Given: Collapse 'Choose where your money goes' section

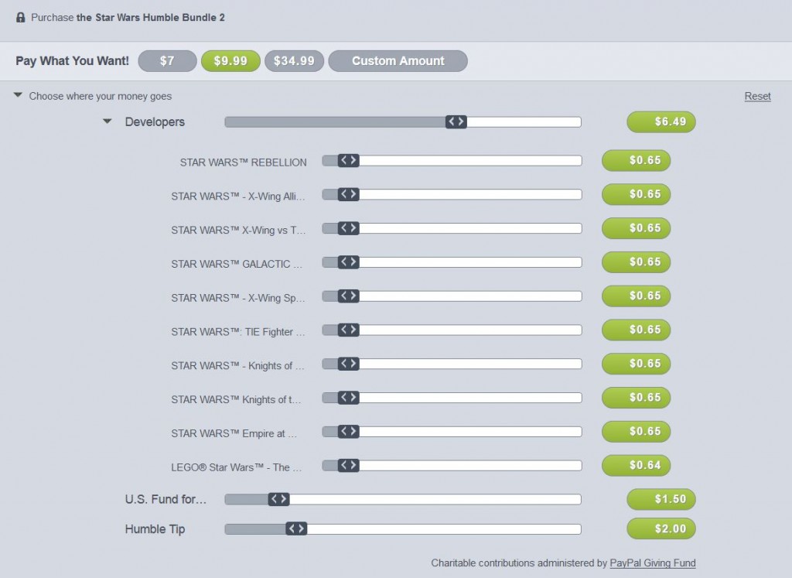Looking at the screenshot, I should point(19,95).
